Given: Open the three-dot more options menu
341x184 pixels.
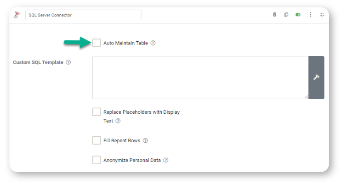Looking at the screenshot, I should click(310, 15).
